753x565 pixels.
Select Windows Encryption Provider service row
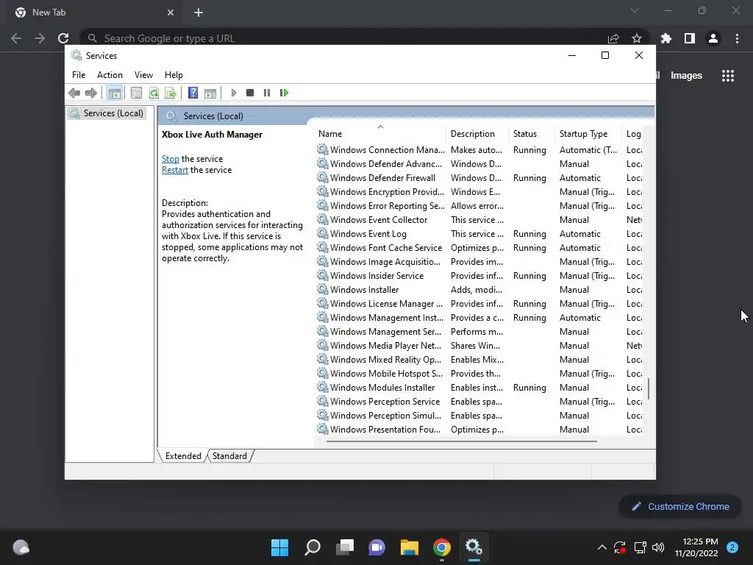click(479, 192)
